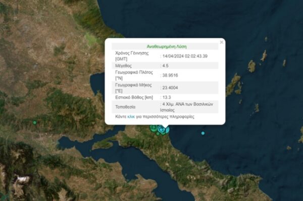Select the small green marker below the epicenter cluster
The width and height of the screenshot is (303, 201).
(x=158, y=133)
